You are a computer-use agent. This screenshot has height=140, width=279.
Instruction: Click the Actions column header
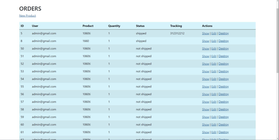207,26
